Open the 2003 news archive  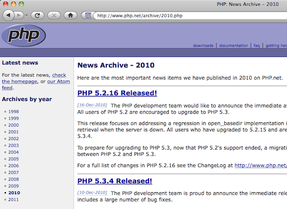click(13, 146)
